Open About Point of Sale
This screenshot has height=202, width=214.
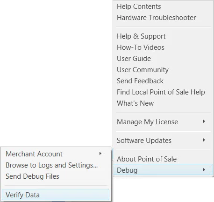pos(163,159)
